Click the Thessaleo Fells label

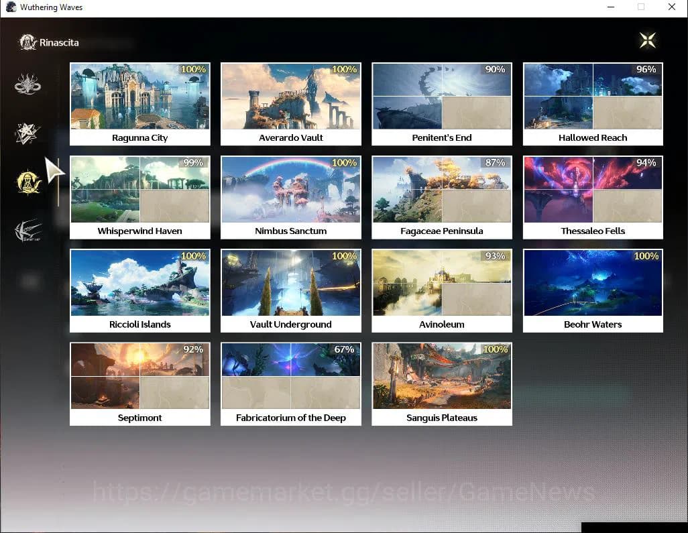593,231
